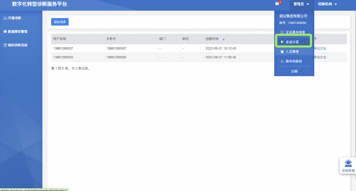Screen dimensions: 356x191
Task: Open the message notification icon
Action: [x=277, y=4]
